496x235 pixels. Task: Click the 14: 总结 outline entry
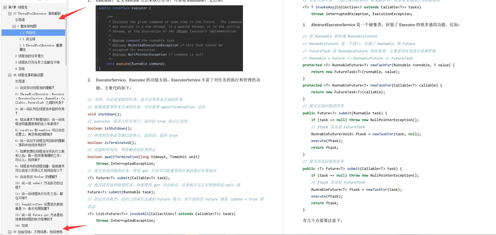pyautogui.click(x=21, y=226)
